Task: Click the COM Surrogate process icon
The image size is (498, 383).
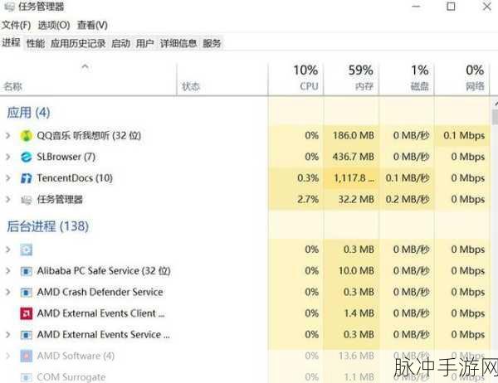Action: tap(27, 377)
